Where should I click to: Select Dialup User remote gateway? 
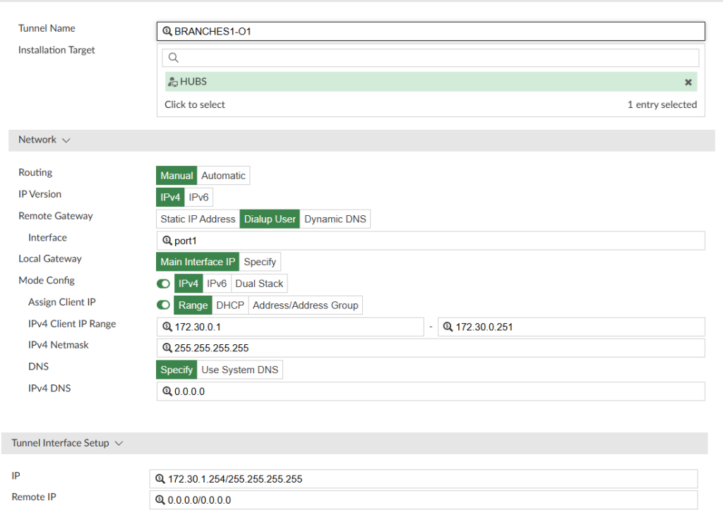click(x=270, y=219)
